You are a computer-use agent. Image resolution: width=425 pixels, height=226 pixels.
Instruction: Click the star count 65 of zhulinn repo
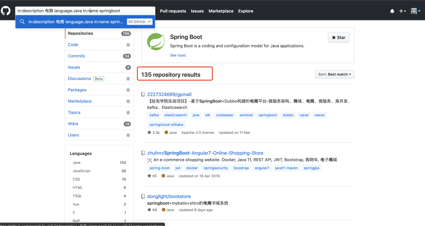tap(152, 176)
